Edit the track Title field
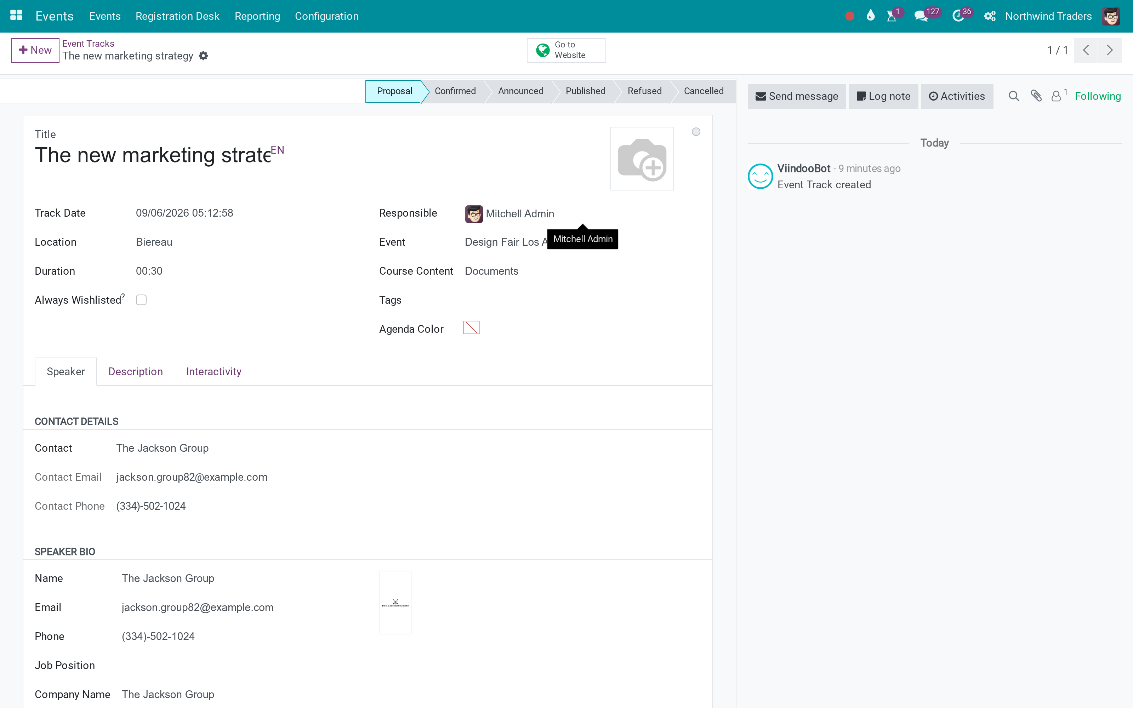 (x=153, y=155)
